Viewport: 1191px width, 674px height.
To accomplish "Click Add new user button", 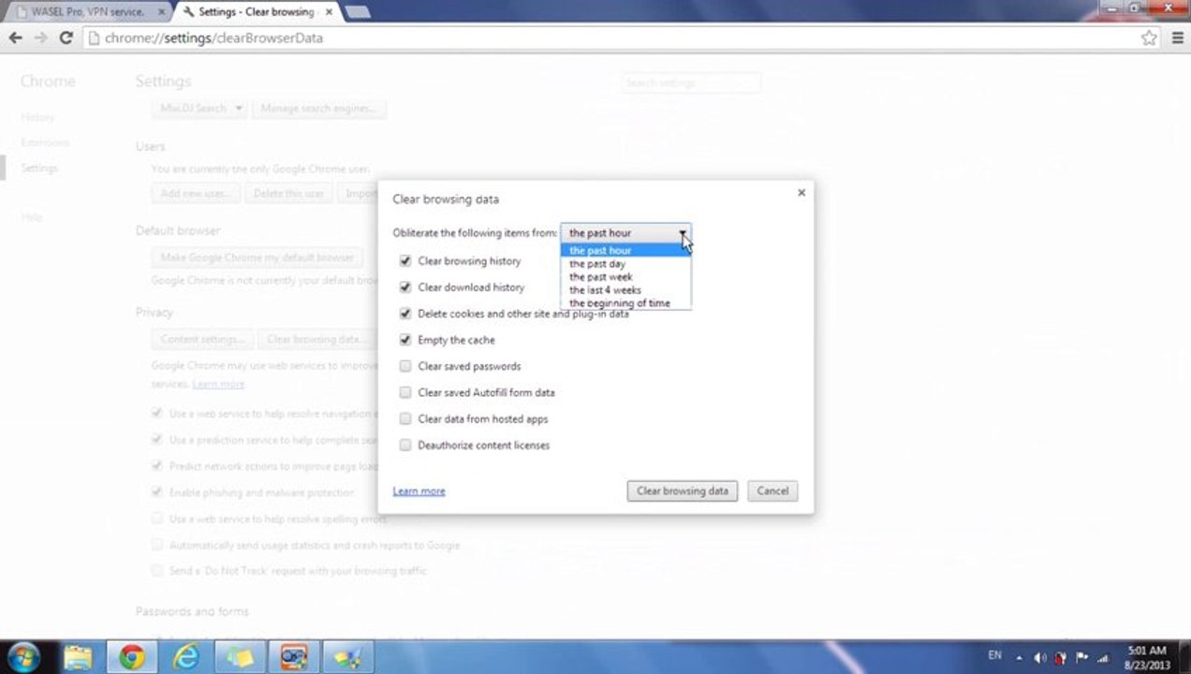I will tap(196, 194).
